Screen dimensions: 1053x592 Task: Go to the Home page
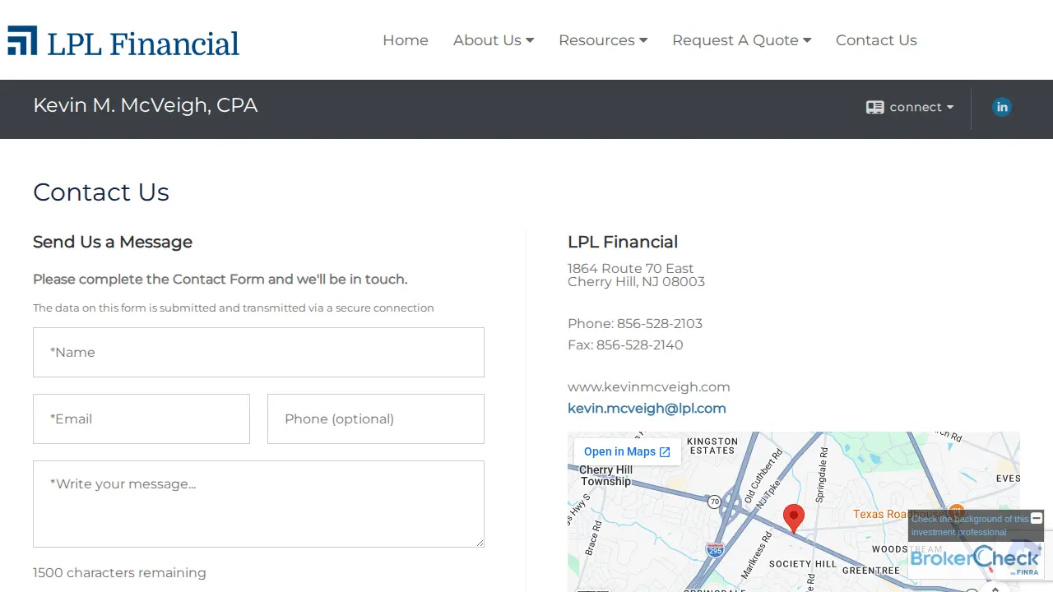pyautogui.click(x=406, y=40)
